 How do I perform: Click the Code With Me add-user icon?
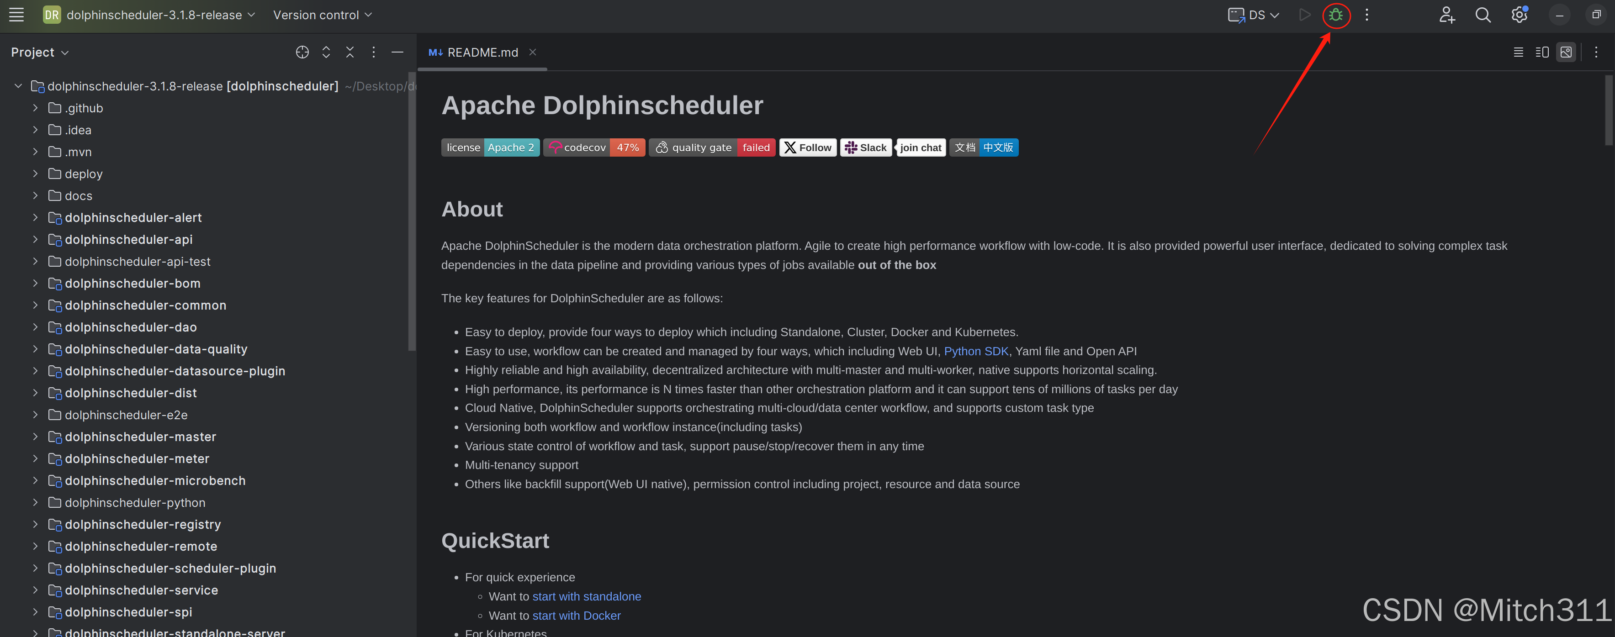coord(1446,15)
